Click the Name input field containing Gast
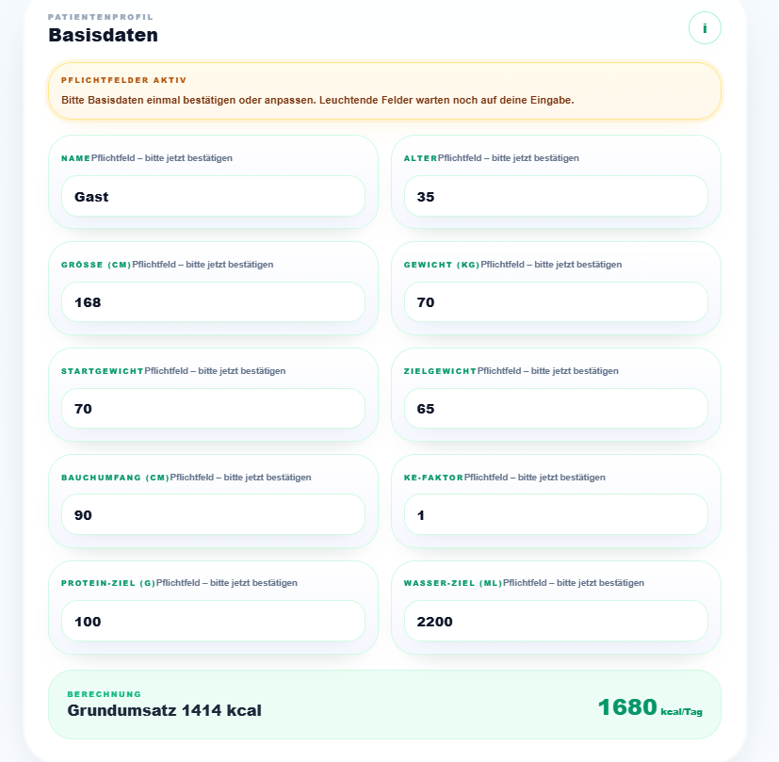This screenshot has height=762, width=779. coord(213,196)
